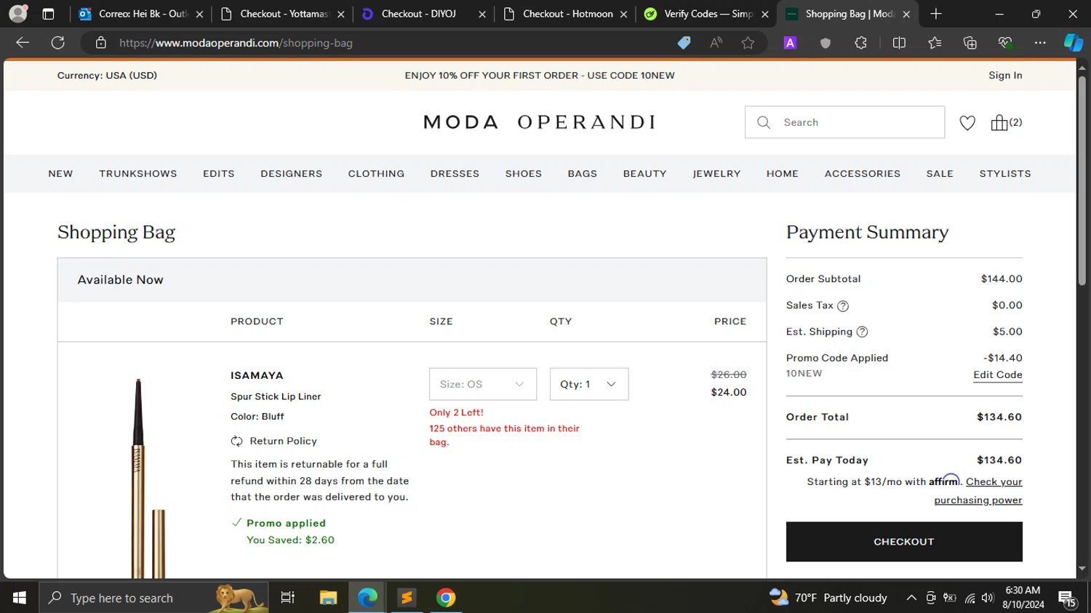Reload the page with the refresh icon
This screenshot has height=613, width=1091.
tap(58, 43)
